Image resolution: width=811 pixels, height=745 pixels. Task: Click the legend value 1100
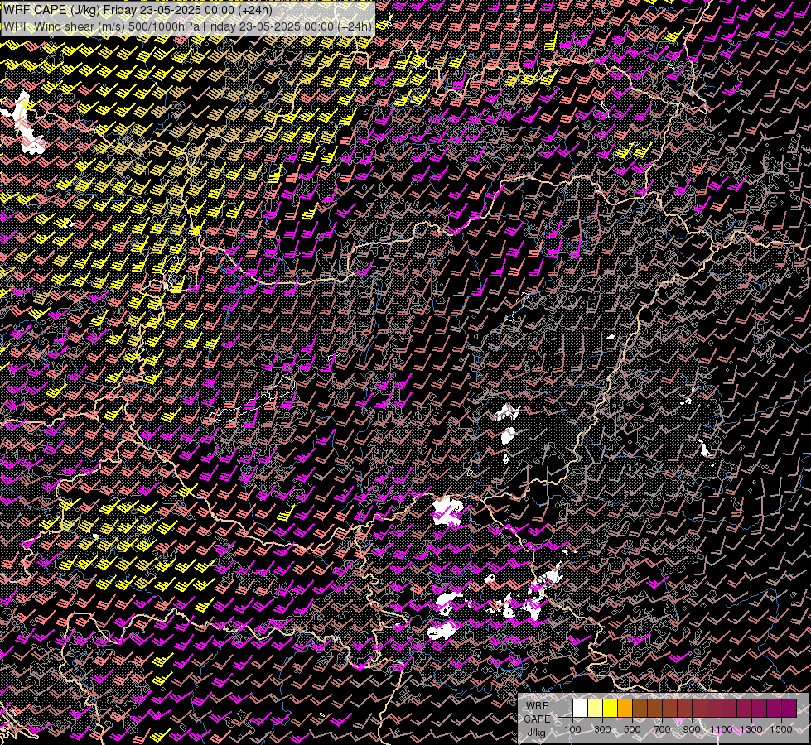[x=721, y=729]
